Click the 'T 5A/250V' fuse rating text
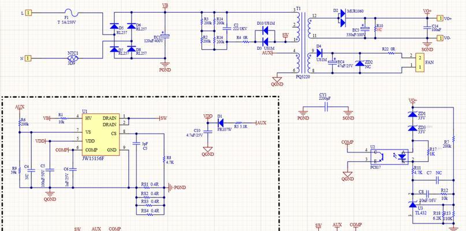The height and width of the screenshot is (231, 466). 67,23
